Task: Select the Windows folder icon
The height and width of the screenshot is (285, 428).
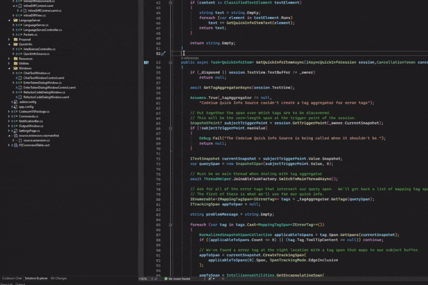Action: 16,68
